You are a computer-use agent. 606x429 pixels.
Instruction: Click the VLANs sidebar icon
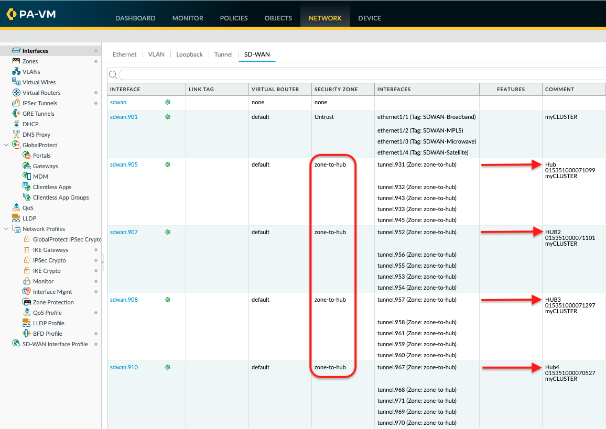coord(16,72)
